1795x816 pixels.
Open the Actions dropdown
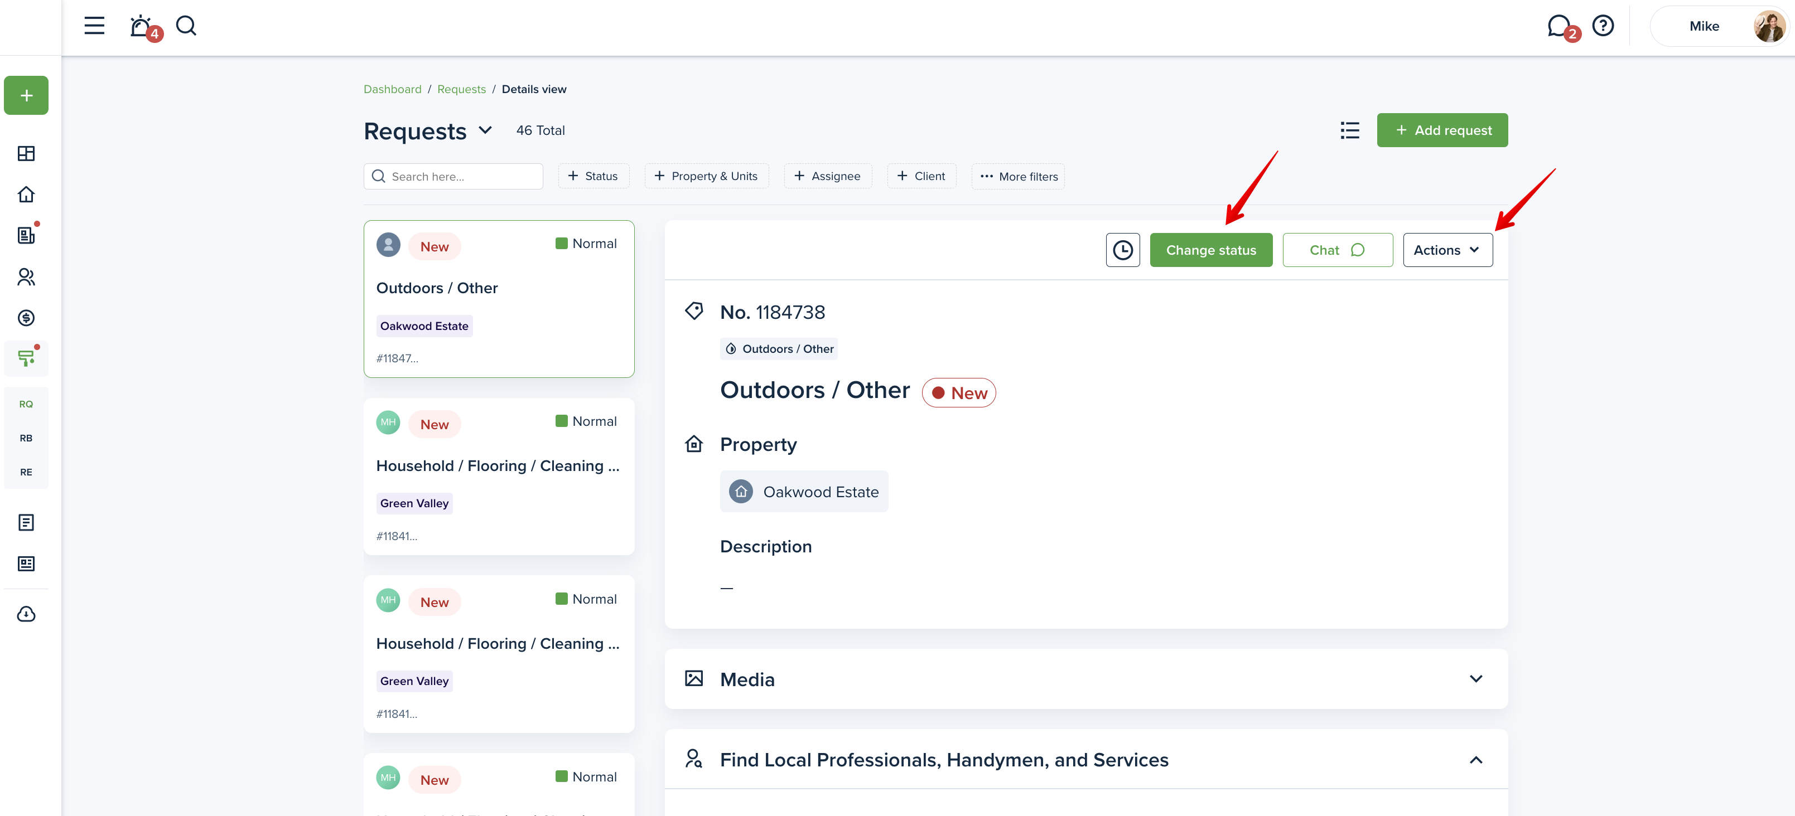[1447, 250]
